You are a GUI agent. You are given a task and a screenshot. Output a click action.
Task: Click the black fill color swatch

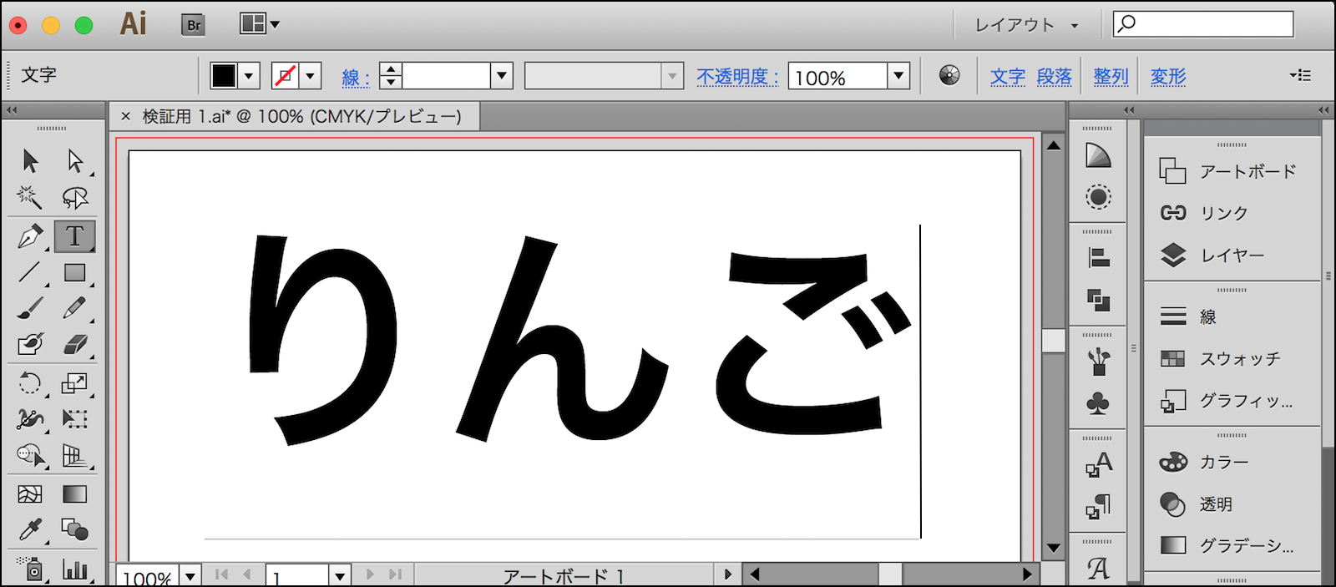pos(224,76)
